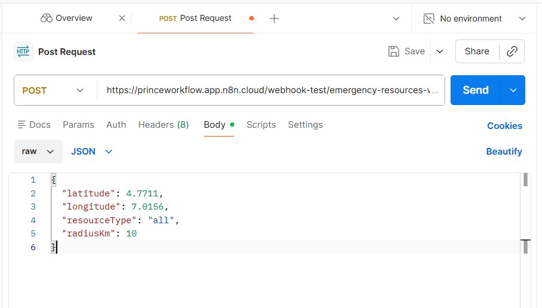Screen dimensions: 542x308
Task: Switch to the POST Post Request tab
Action: pos(195,19)
